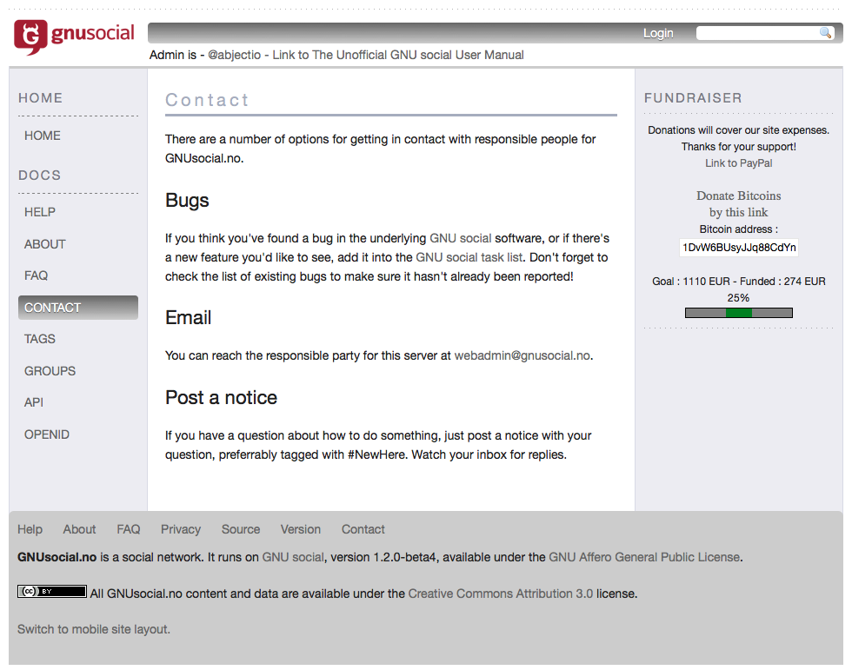This screenshot has height=670, width=852.
Task: Click the fundraiser progress bar
Action: 738,313
